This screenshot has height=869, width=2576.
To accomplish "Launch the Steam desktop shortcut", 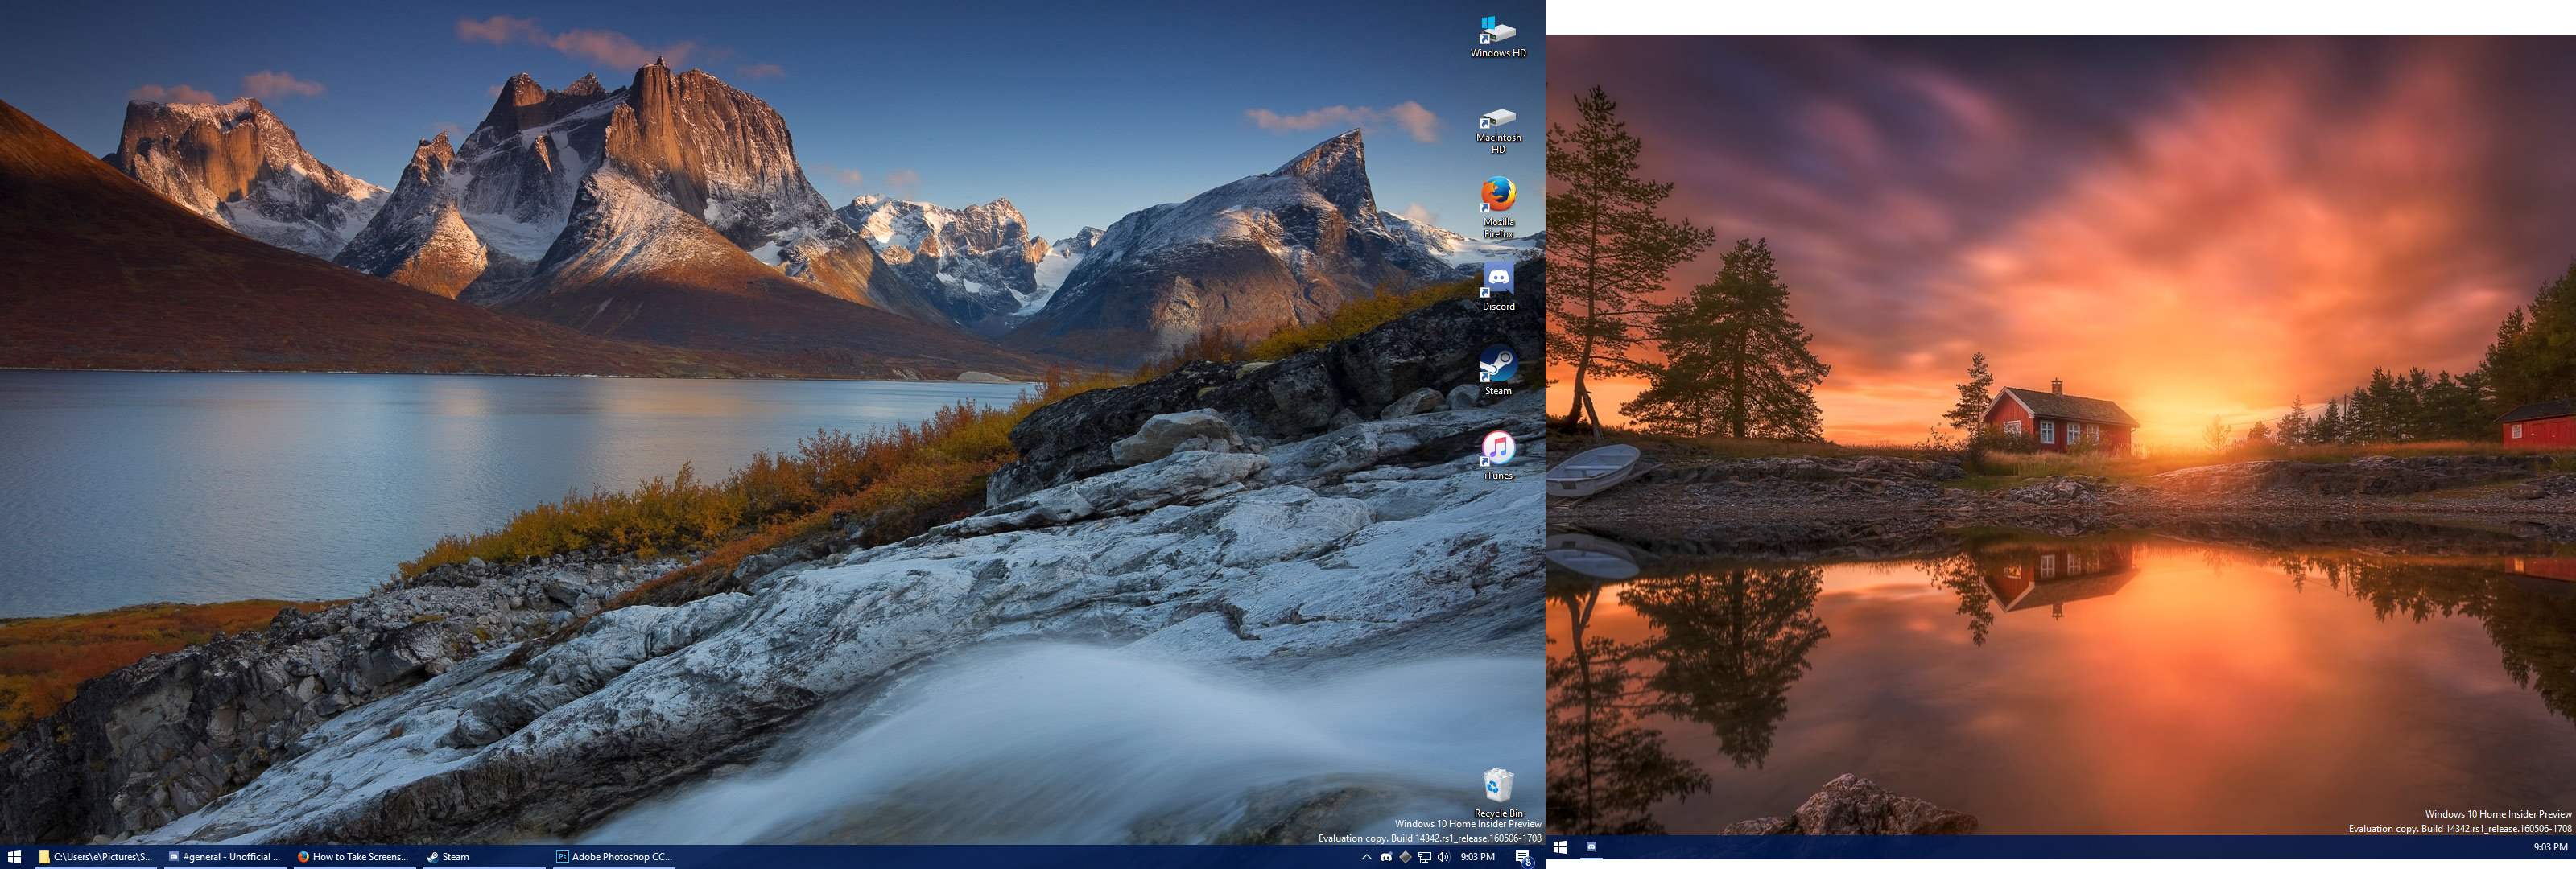I will pyautogui.click(x=1497, y=365).
